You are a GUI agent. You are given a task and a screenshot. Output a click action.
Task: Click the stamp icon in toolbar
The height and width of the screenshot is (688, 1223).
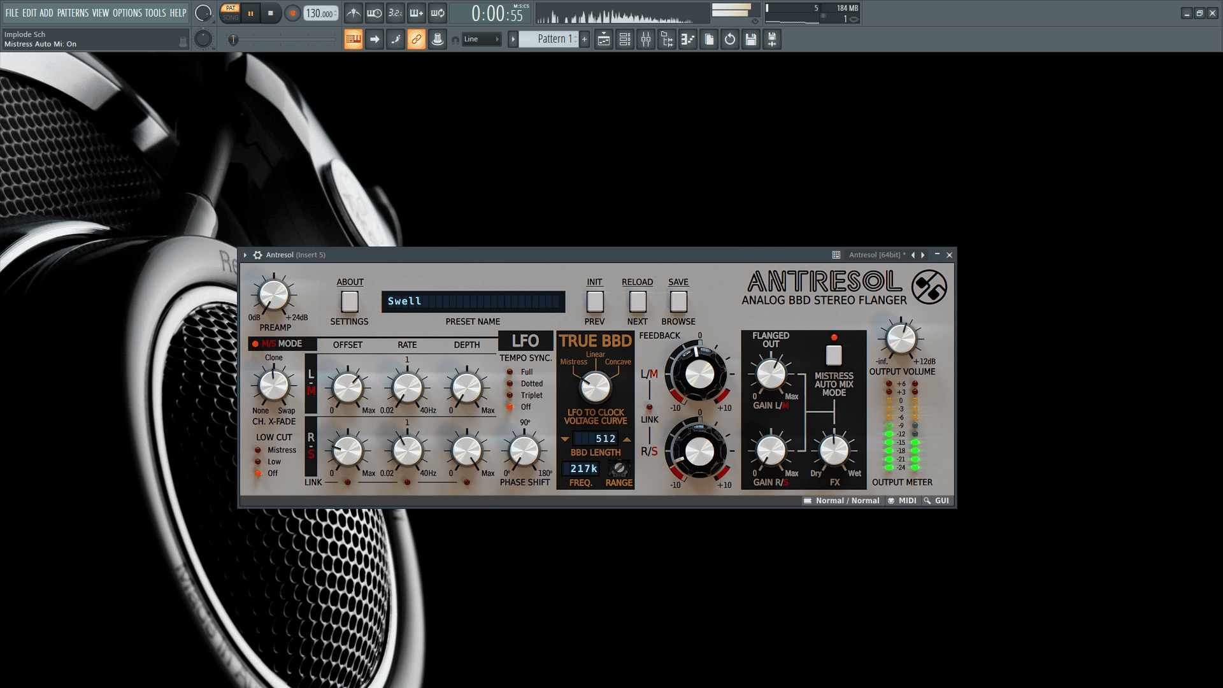[x=438, y=39]
